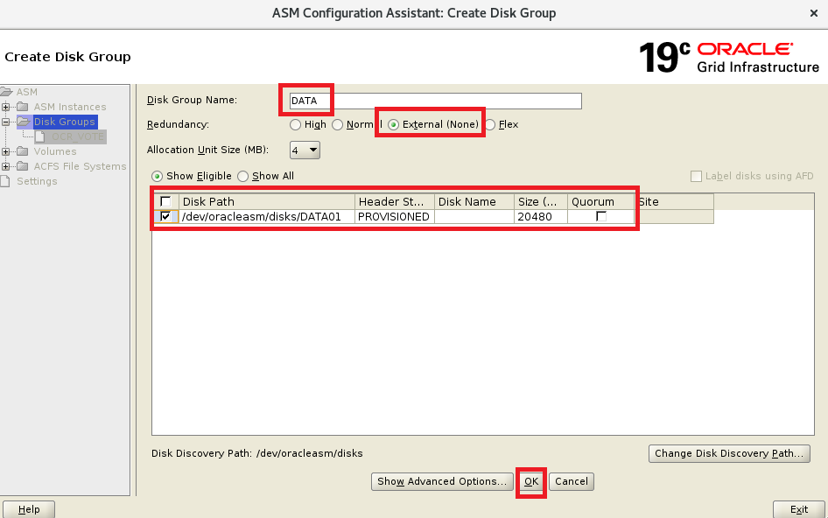Open Help
The image size is (828, 518).
(29, 509)
